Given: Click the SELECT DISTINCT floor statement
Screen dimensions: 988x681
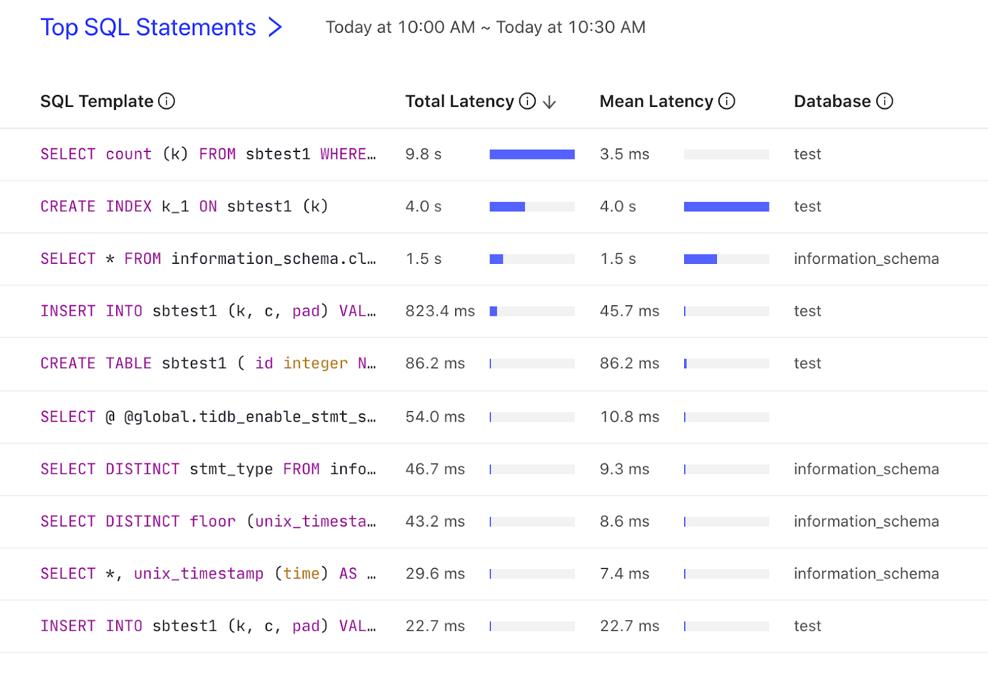Looking at the screenshot, I should click(207, 522).
